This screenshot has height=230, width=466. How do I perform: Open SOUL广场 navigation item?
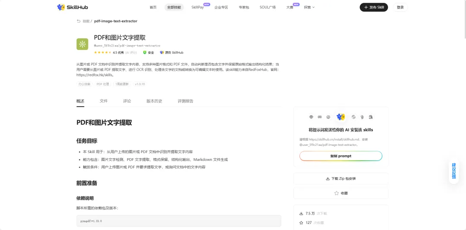(x=268, y=7)
